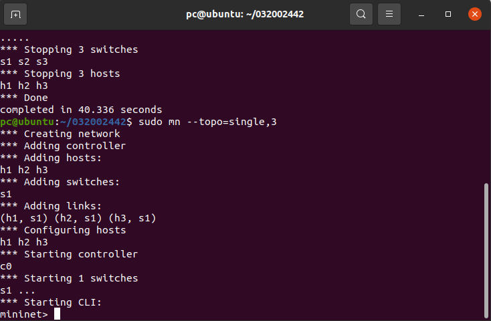
Task: Maximize the terminal window
Action: pyautogui.click(x=448, y=13)
